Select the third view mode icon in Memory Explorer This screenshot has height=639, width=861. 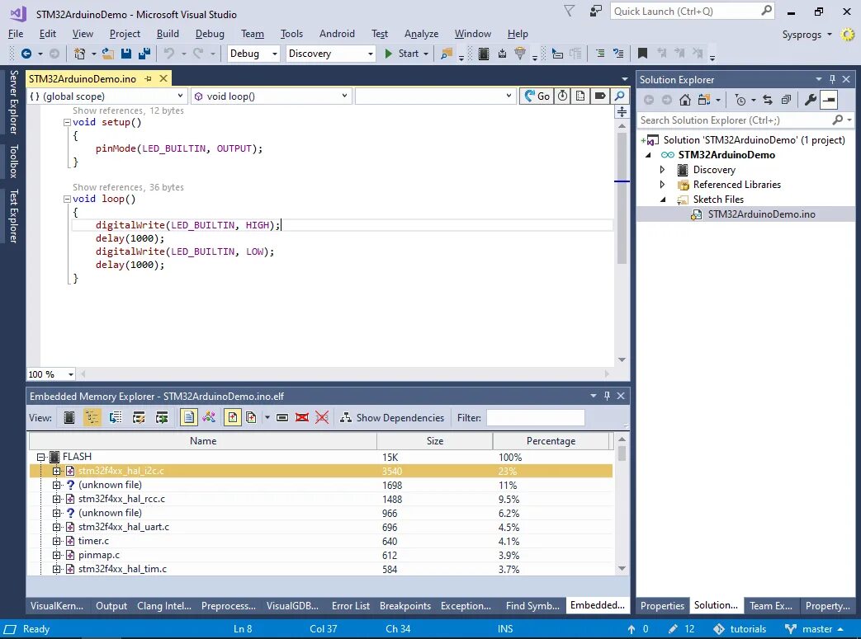coord(116,418)
